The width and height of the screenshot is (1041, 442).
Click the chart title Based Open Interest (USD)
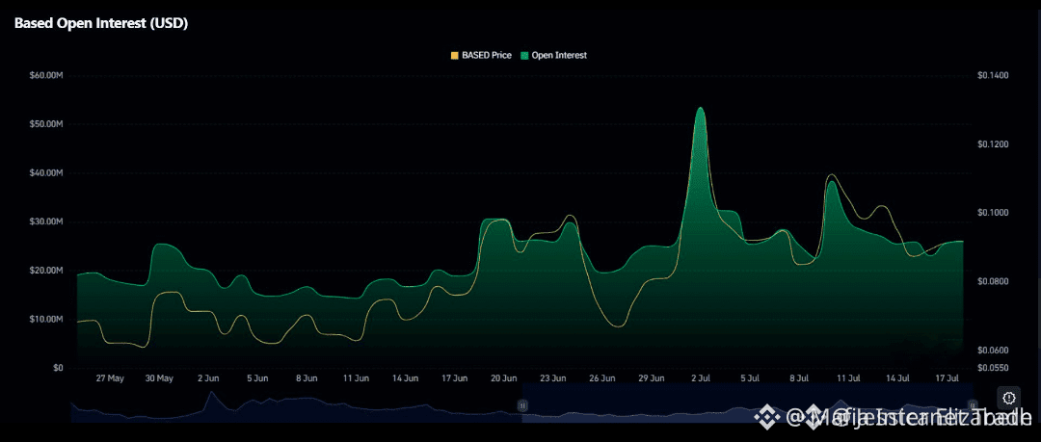(x=101, y=23)
